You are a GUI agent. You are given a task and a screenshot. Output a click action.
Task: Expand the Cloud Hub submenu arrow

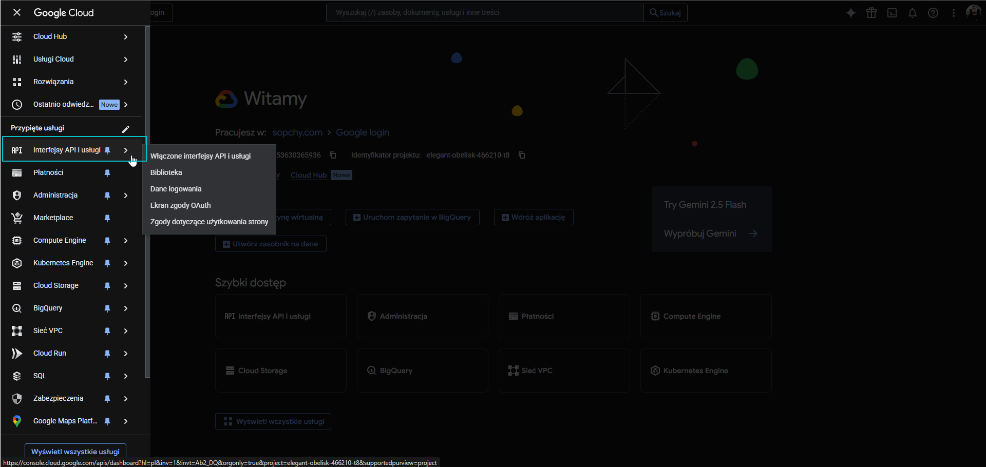(x=126, y=37)
